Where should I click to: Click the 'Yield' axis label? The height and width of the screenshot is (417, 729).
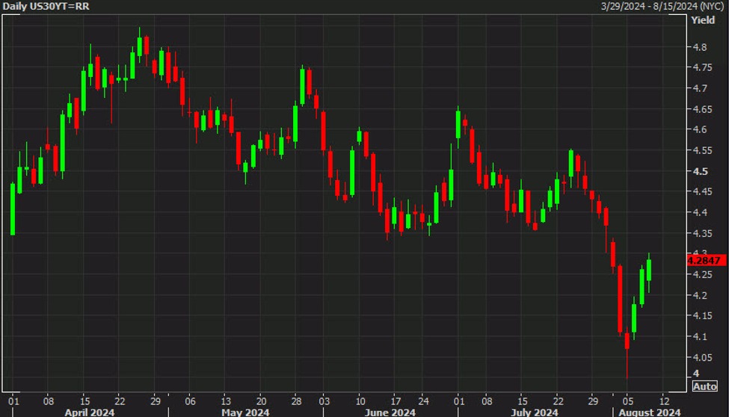click(x=703, y=20)
